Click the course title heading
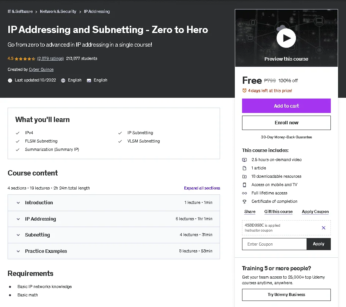Viewport: 346px width, 307px height. pos(108,30)
